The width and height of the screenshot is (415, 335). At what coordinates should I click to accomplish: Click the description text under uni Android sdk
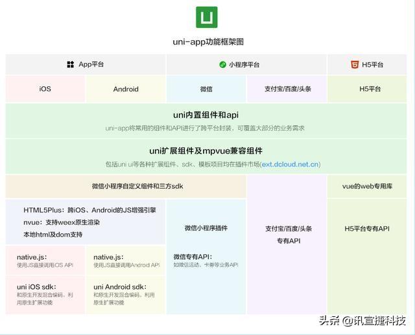tap(124, 299)
